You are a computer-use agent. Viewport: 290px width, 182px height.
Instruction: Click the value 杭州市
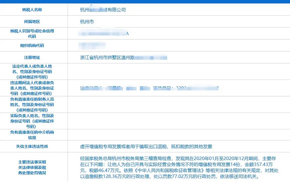tap(87, 22)
